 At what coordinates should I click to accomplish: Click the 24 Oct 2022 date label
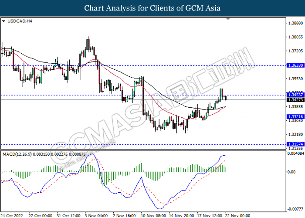pyautogui.click(x=12, y=216)
